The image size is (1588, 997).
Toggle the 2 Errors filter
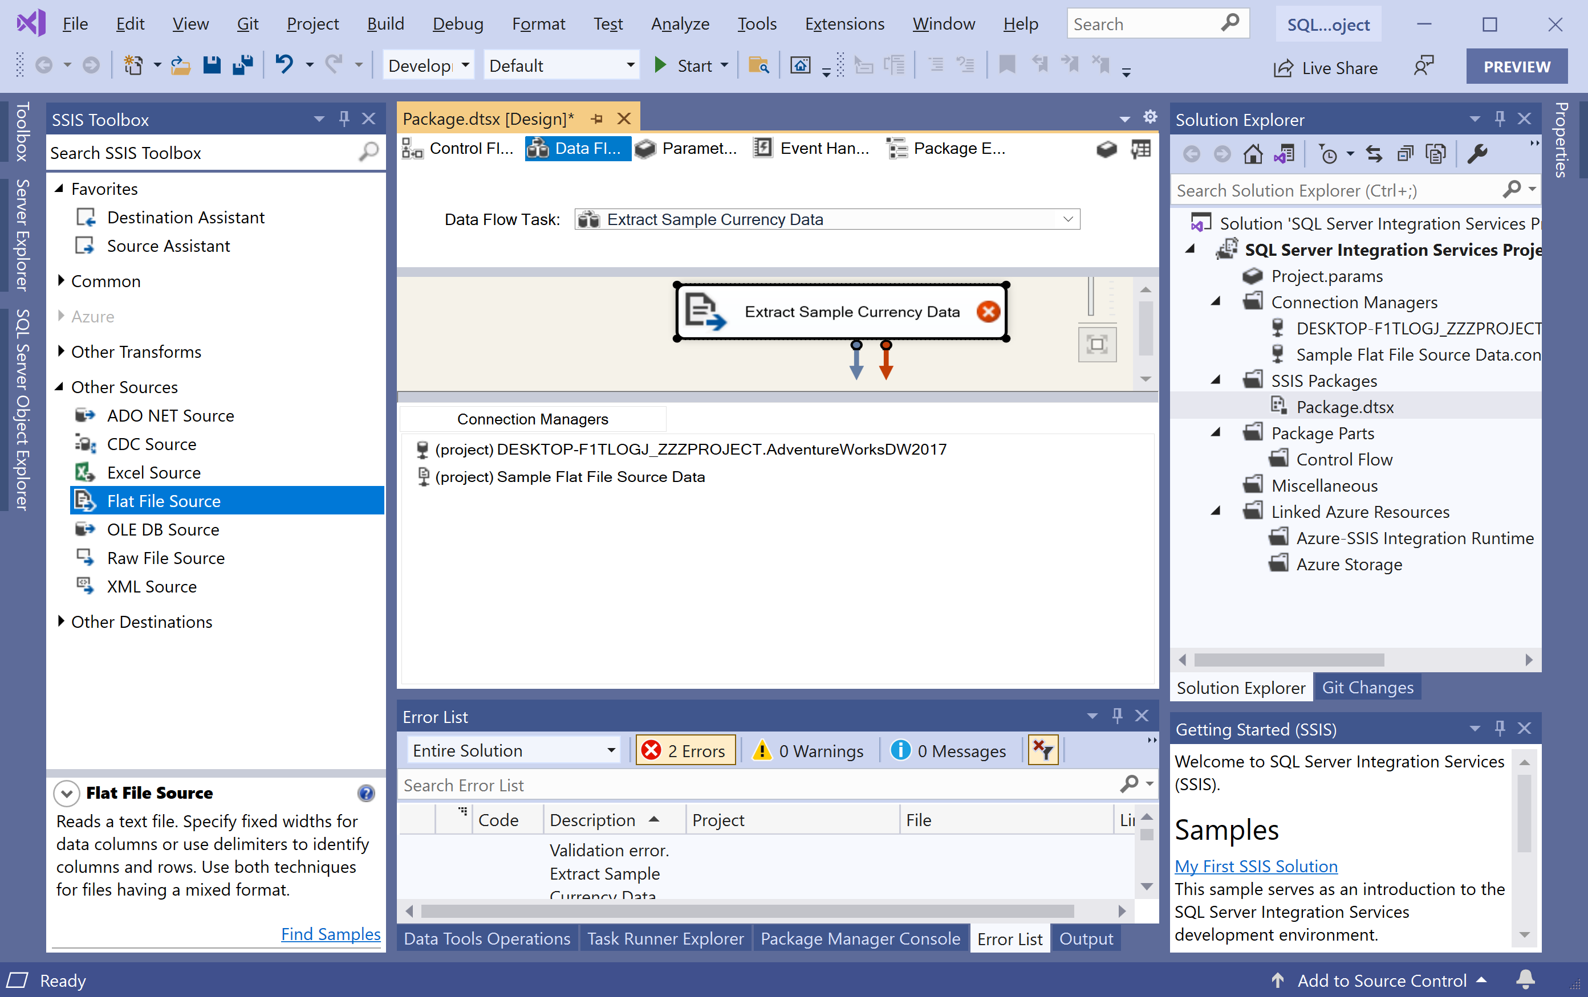[x=685, y=750]
